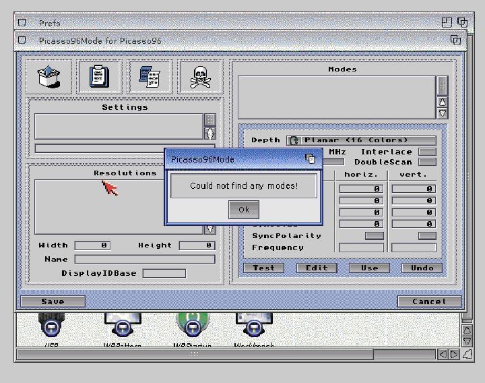Click the clipboard icon in the toolbar
Screen dimensions: 485x383
(x=99, y=76)
